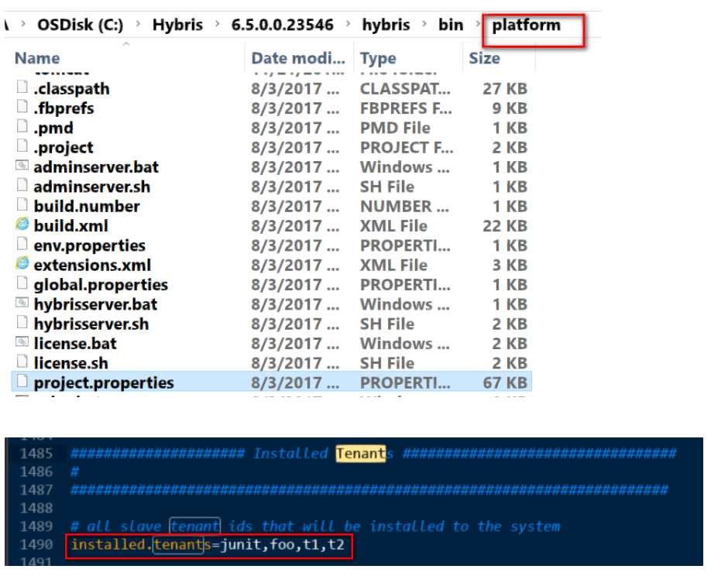Click the build.xml Internet Explorer icon
The image size is (711, 576).
[22, 224]
